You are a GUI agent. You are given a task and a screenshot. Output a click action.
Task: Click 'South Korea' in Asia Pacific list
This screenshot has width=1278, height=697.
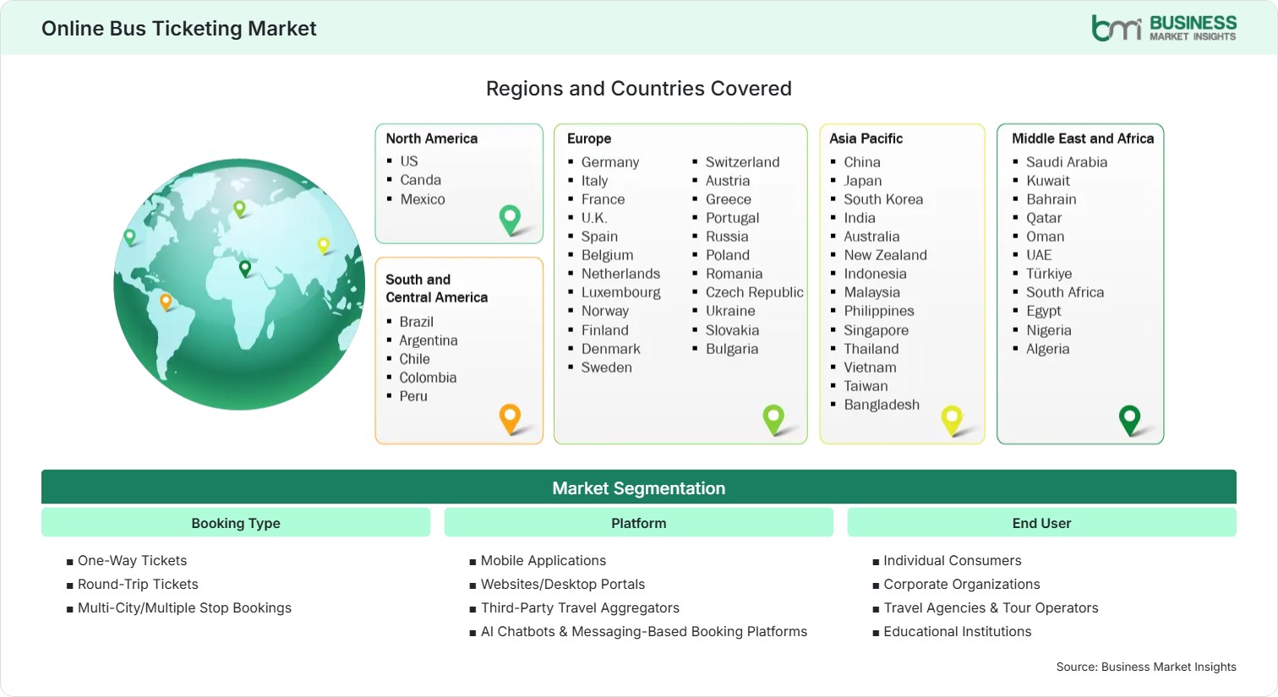pyautogui.click(x=883, y=199)
